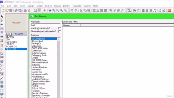Open the Design menu

[x=31, y=6]
